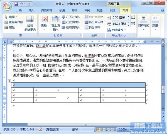Open table 属性
167x134 pixels.
(x=10, y=27)
